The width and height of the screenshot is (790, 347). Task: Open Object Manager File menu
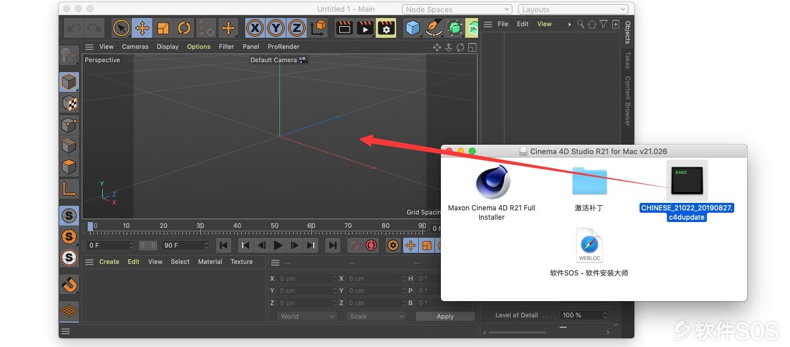coord(503,24)
